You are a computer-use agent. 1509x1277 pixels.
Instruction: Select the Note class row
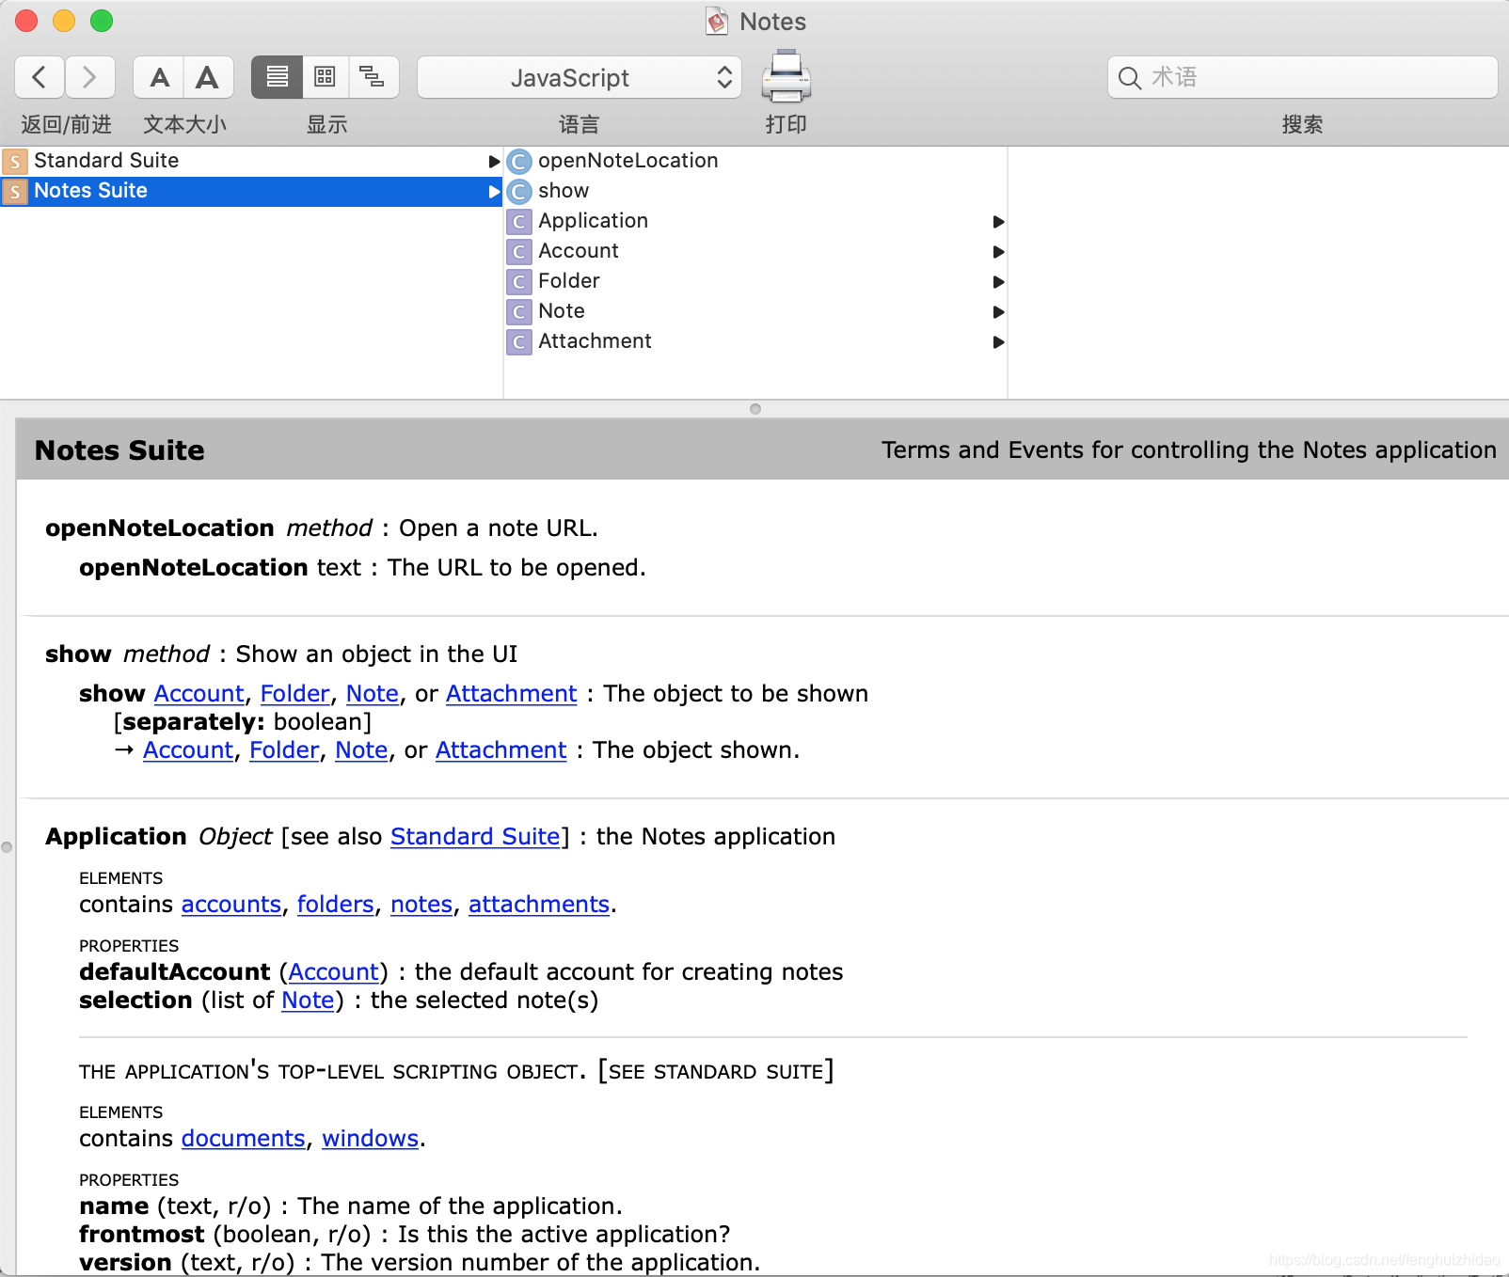point(755,311)
